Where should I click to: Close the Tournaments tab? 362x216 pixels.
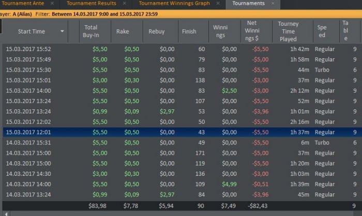[273, 4]
